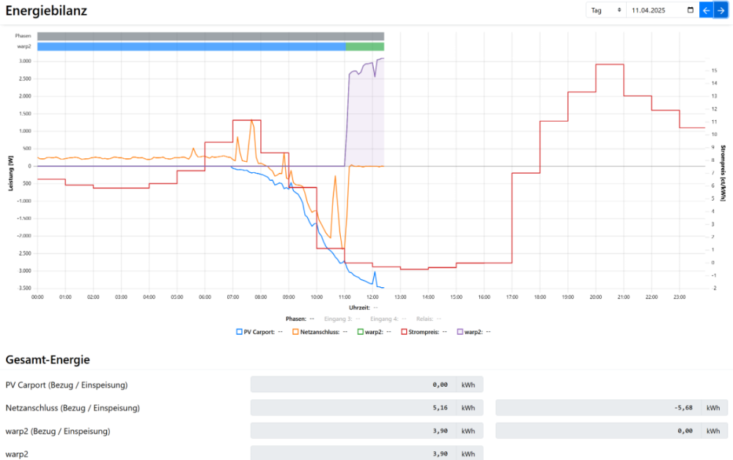Click the green segment of warp2 bar

[x=364, y=46]
